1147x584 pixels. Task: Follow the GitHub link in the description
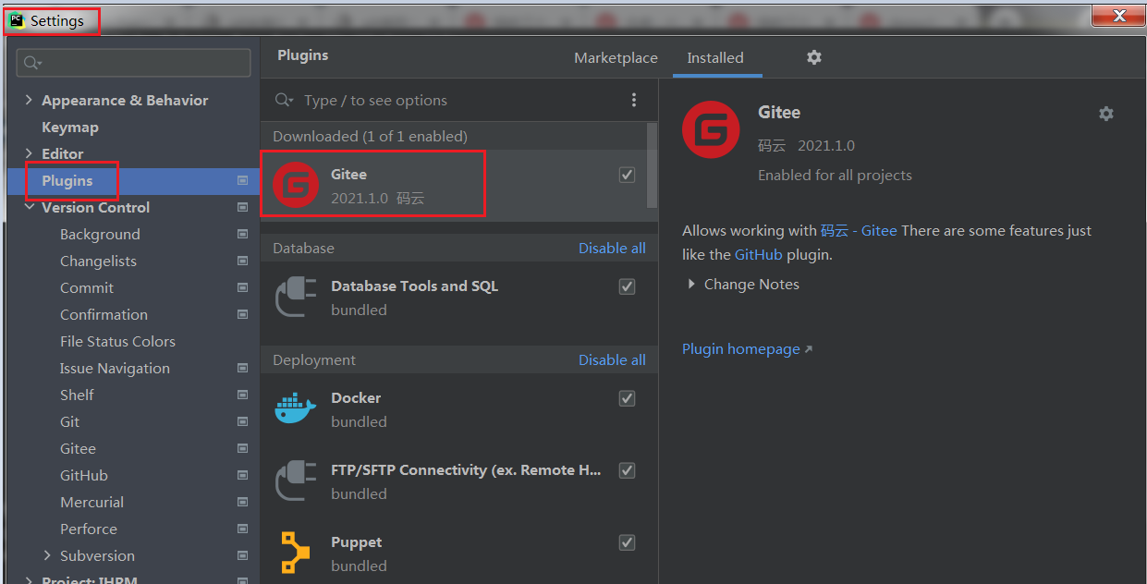coord(758,254)
